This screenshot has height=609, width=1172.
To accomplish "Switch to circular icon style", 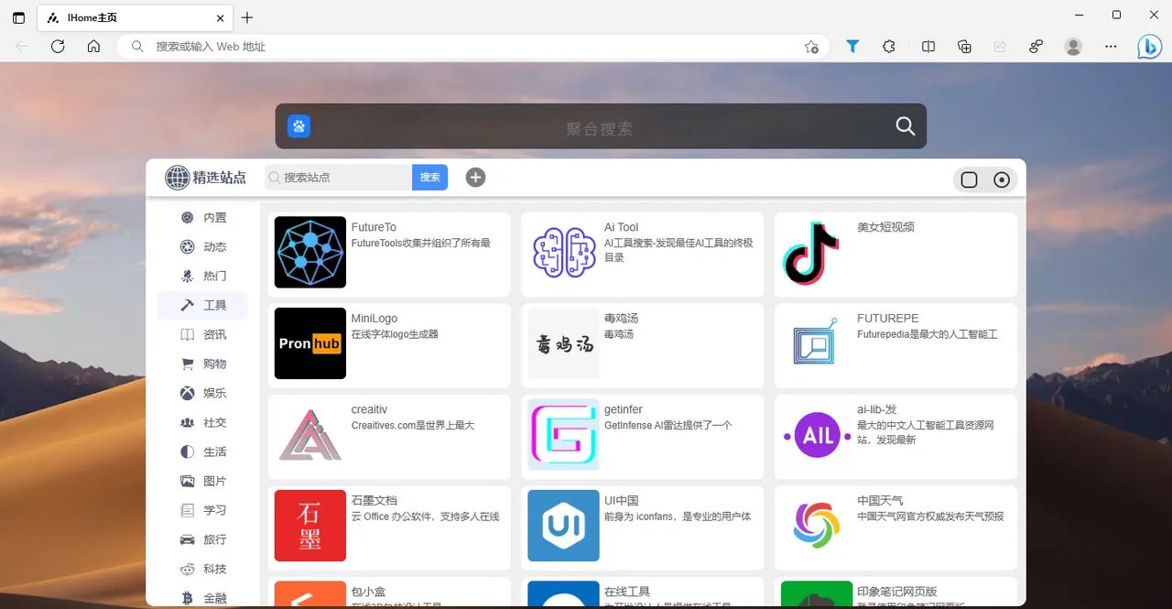I will pos(1002,179).
